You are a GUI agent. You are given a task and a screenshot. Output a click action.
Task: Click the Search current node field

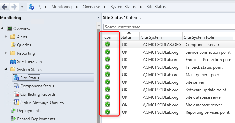pos(169,27)
